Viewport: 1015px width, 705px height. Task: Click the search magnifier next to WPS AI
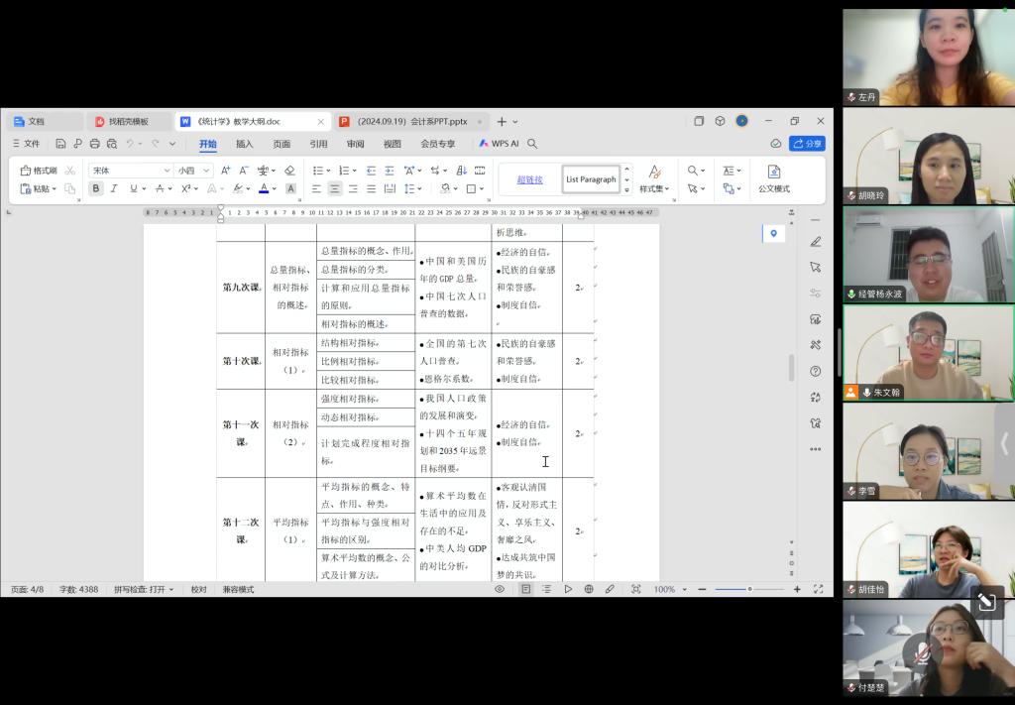532,144
